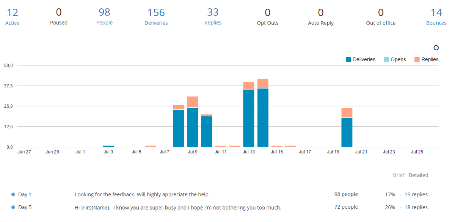Select the Jul 14 deliveries bar
The image size is (455, 222).
click(263, 117)
